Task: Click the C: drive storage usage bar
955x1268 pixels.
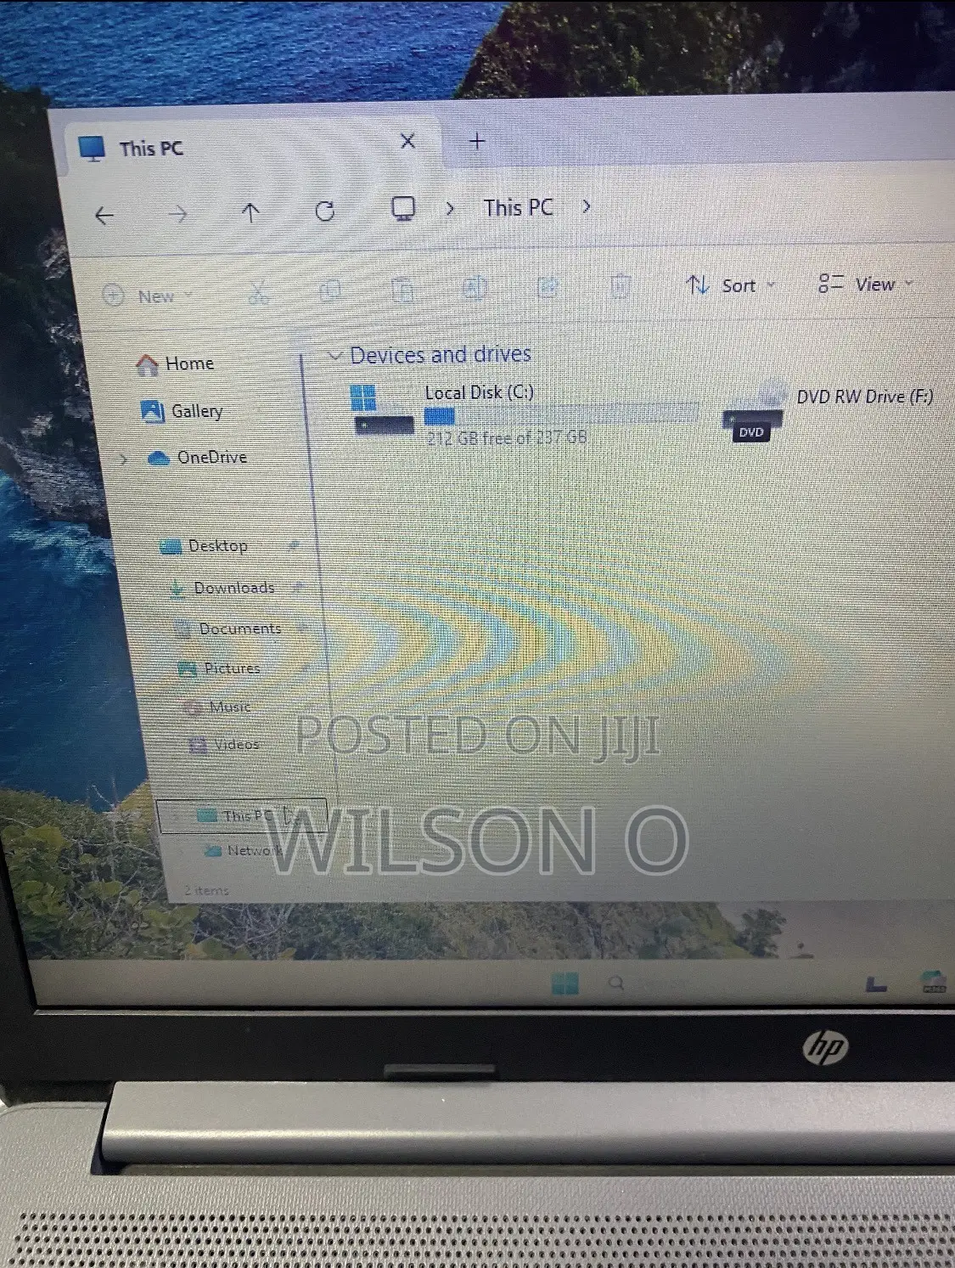Action: point(561,414)
